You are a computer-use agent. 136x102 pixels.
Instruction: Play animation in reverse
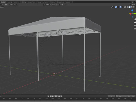point(55,96)
